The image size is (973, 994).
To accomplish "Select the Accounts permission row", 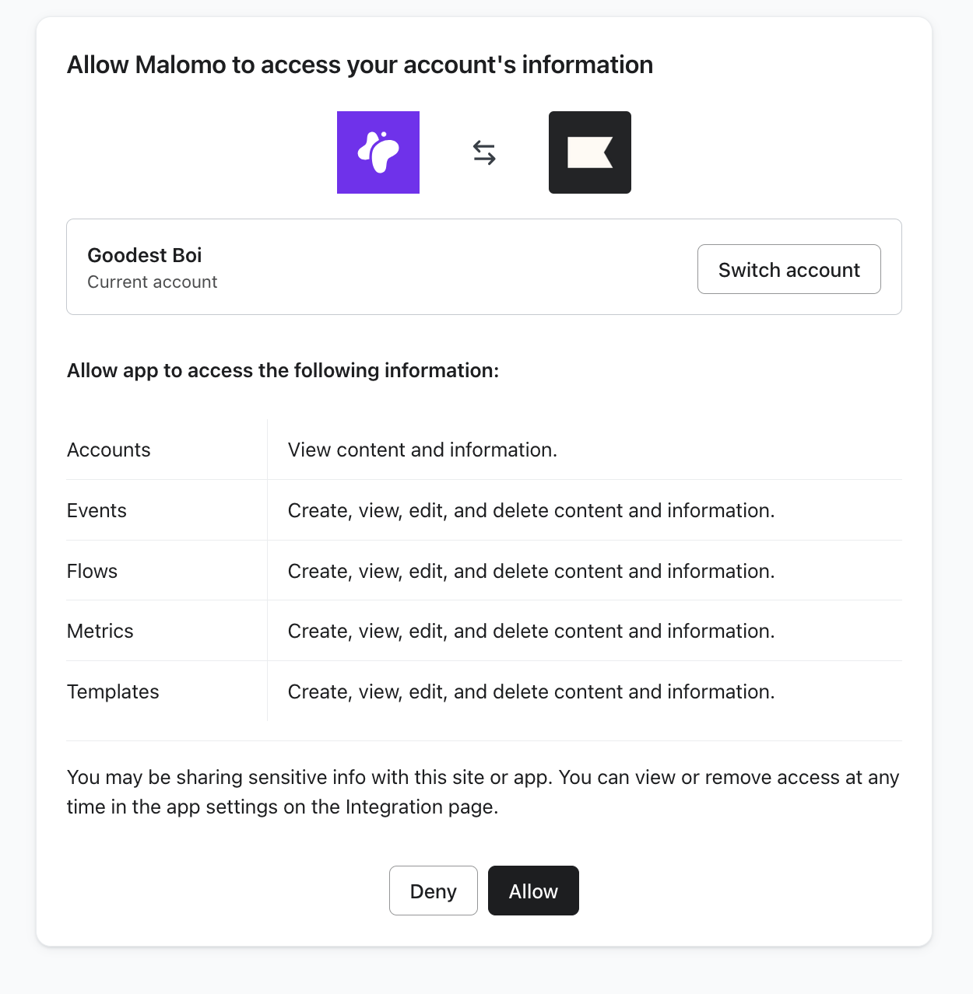I will click(x=108, y=450).
